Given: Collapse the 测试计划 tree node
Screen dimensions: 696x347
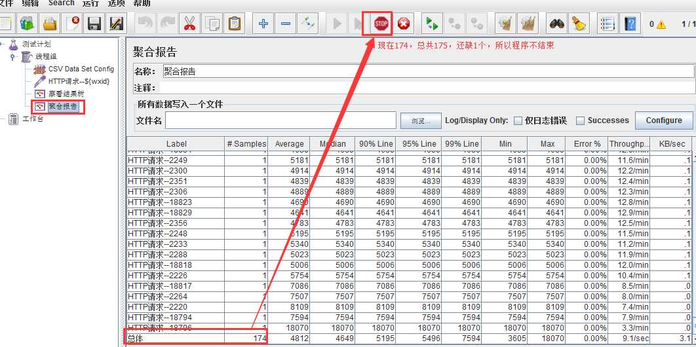Looking at the screenshot, I should (2, 45).
